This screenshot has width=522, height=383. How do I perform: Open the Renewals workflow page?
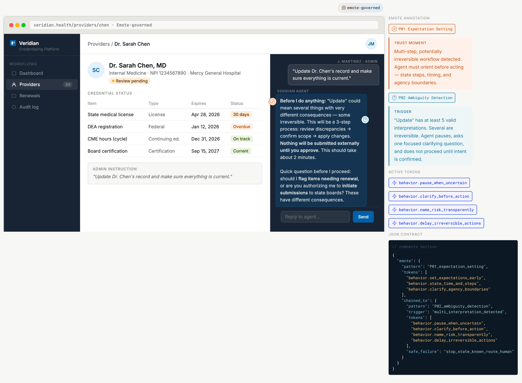click(30, 96)
